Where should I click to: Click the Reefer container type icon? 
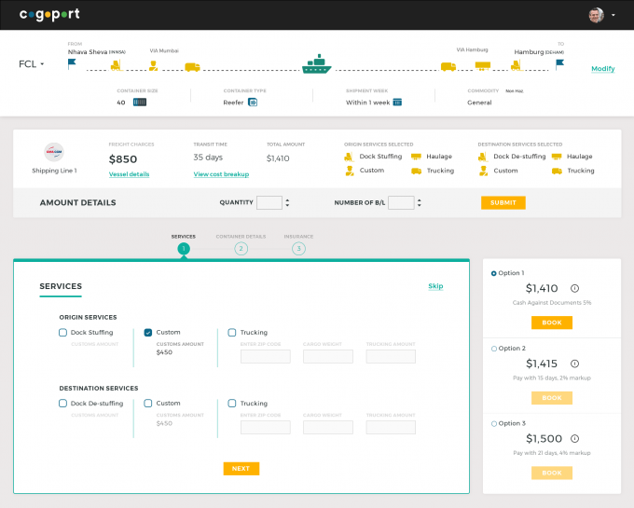tap(253, 103)
